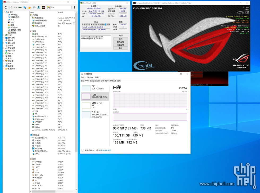Click the 数据库 icon in the tree
This screenshot has width=260, height=193.
point(6,66)
